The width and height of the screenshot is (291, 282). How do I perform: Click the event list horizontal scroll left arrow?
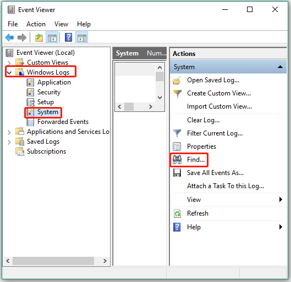pos(119,106)
